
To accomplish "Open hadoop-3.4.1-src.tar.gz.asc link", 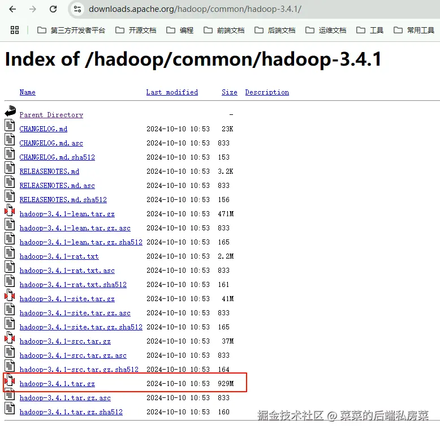I will 73,355.
